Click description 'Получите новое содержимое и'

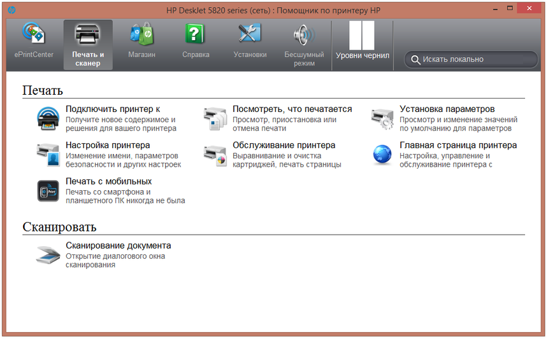point(120,120)
